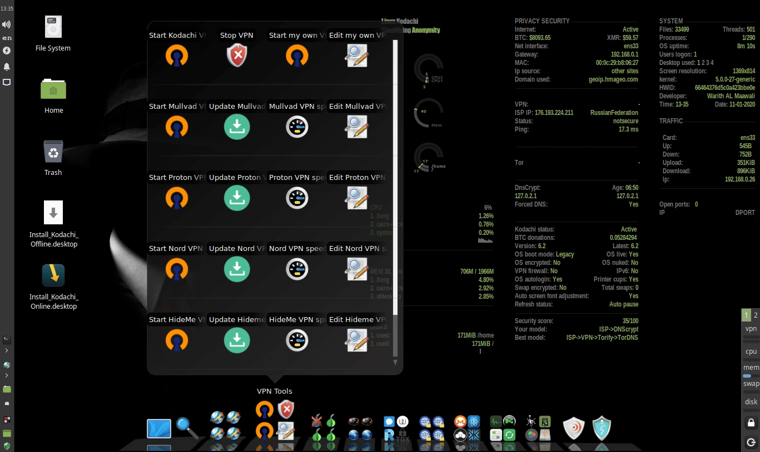
Task: Click the power manager lightning icon
Action: pyautogui.click(x=7, y=51)
